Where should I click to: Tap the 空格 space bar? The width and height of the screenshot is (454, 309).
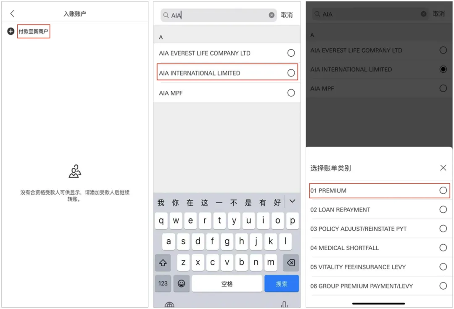(x=227, y=284)
